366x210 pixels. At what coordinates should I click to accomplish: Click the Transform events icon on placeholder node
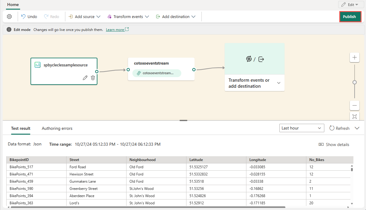tap(249, 59)
